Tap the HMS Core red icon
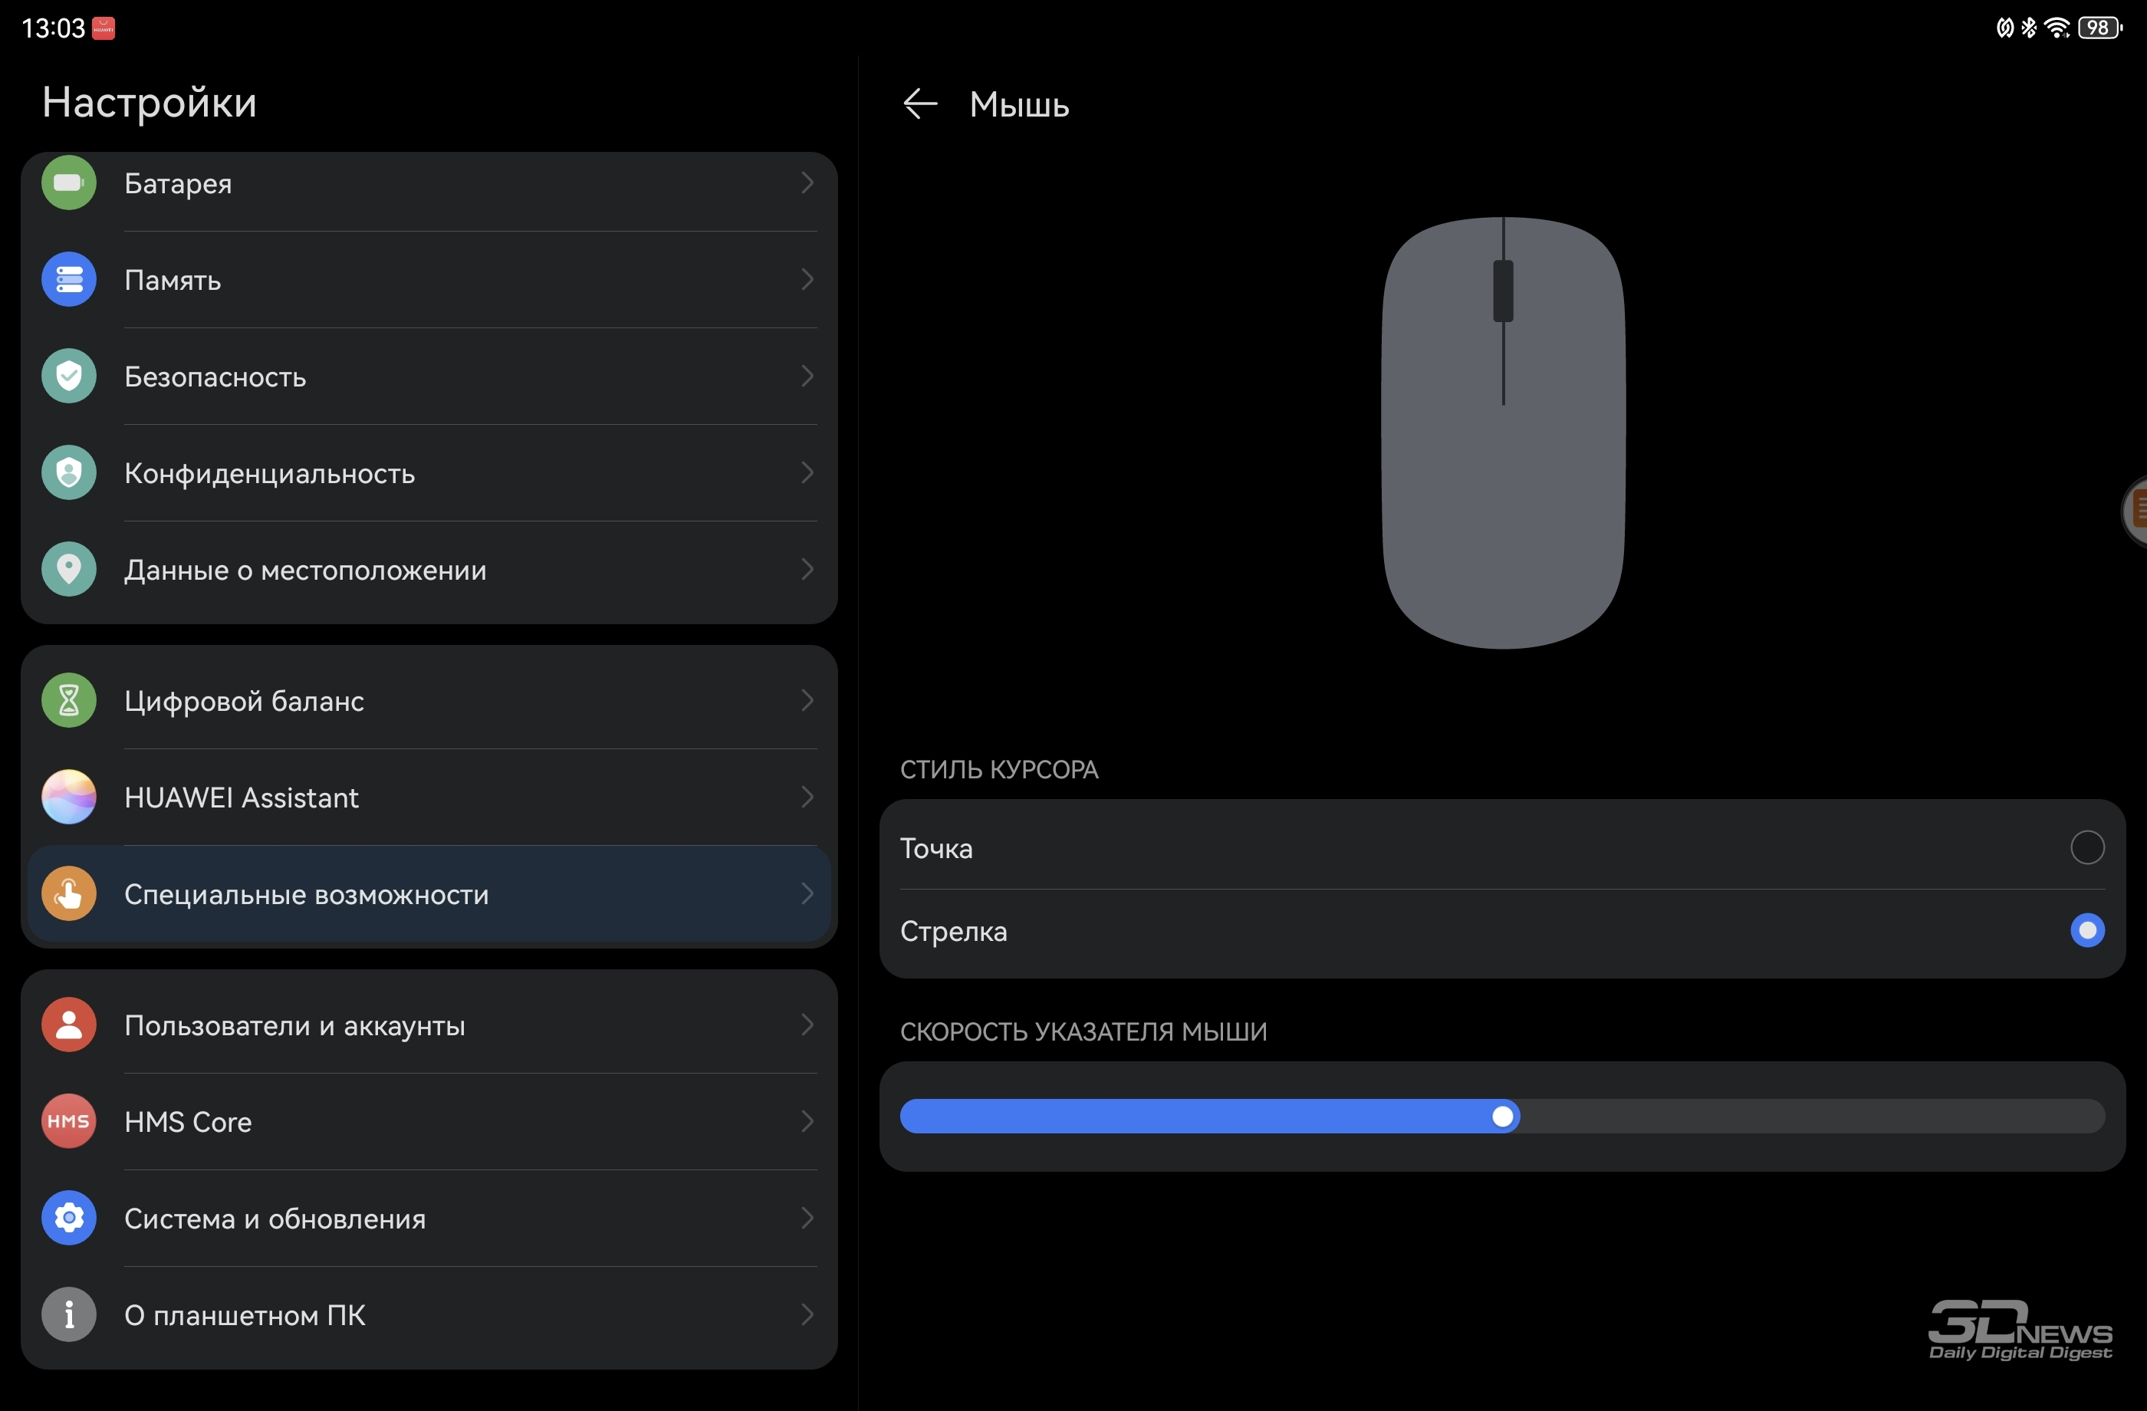2147x1411 pixels. pos(68,1121)
